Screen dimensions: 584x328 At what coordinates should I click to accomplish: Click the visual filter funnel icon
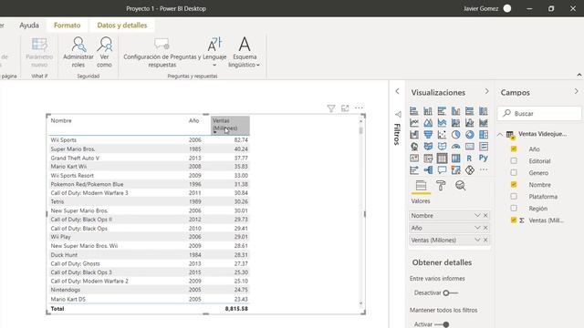330,108
